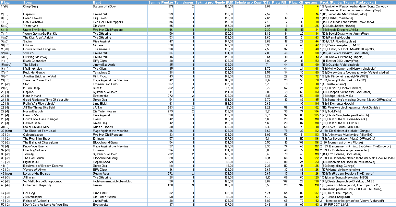The image size is (396, 207).
Task: Click the Figure It Out song cell
Action: tap(57, 162)
